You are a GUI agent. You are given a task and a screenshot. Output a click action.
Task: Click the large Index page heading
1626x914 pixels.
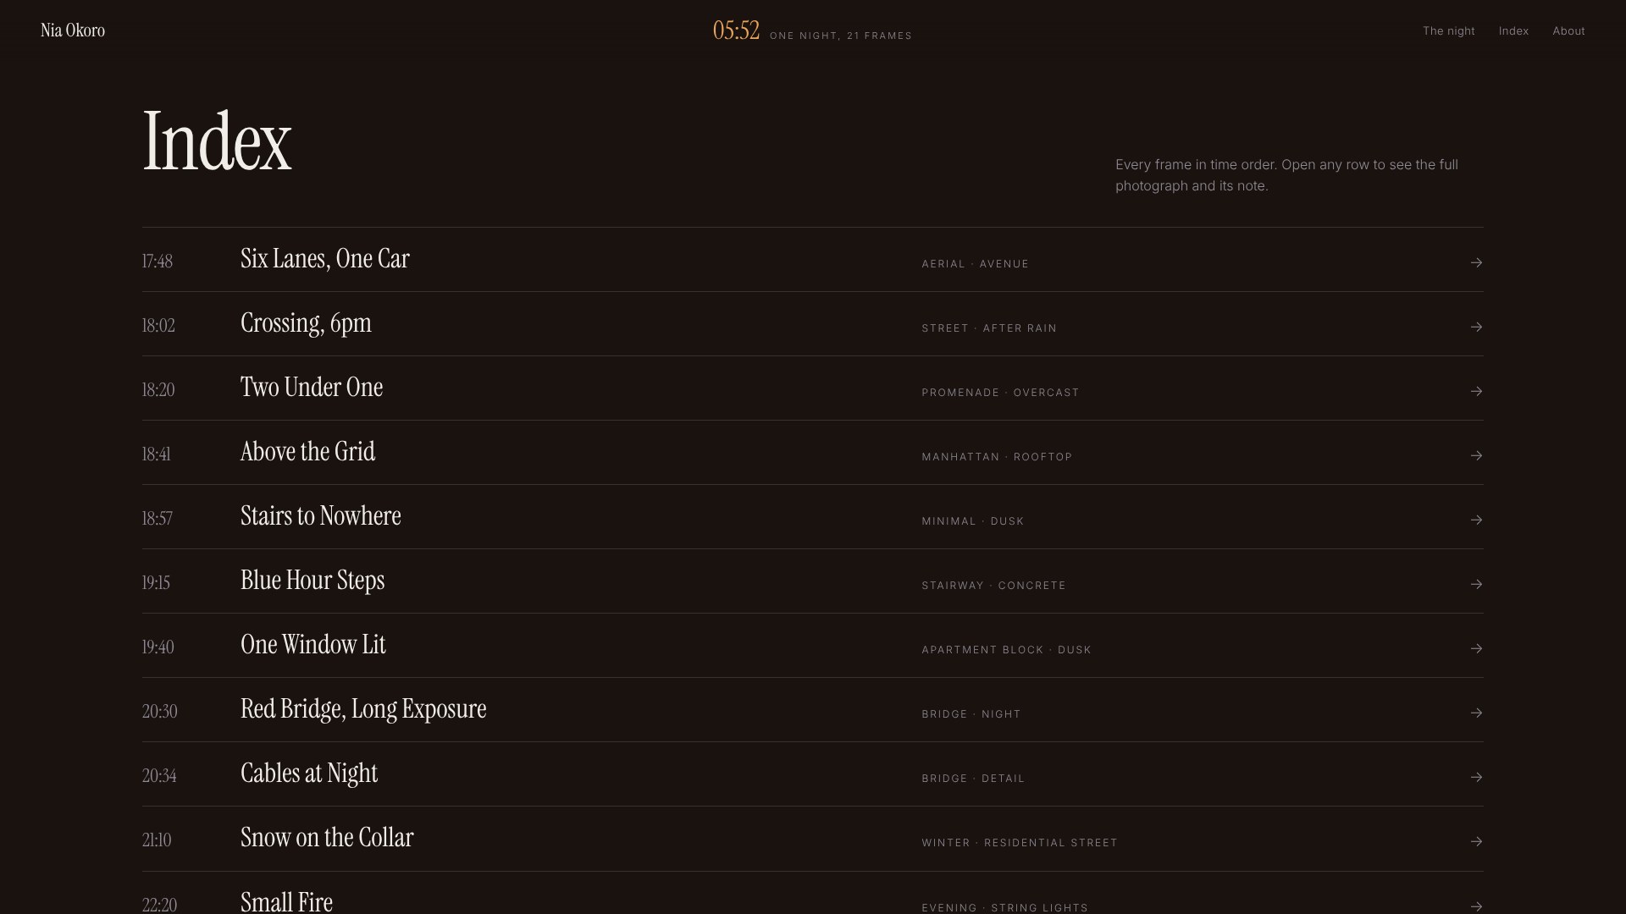217,142
